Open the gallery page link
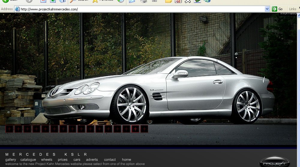This screenshot has height=167, width=300. coord(10,160)
